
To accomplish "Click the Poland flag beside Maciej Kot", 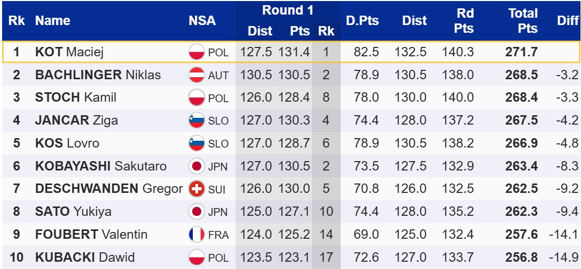I will pos(196,52).
